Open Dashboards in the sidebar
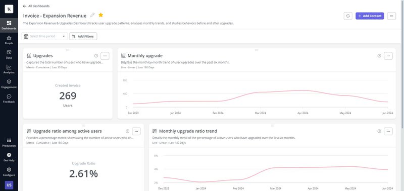Viewport: 404px width, 191px height. tap(9, 25)
